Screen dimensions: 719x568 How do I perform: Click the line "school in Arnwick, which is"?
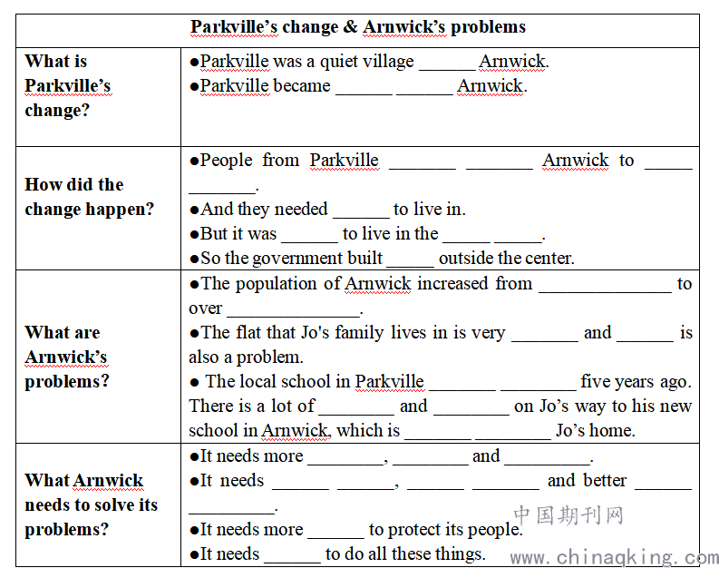413,431
